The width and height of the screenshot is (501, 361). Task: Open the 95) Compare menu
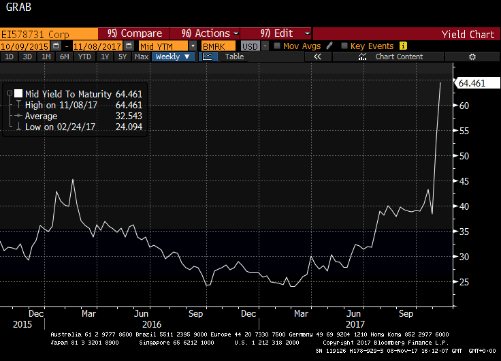pos(133,33)
